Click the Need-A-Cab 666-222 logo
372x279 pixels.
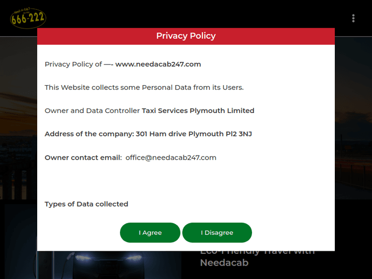[28, 18]
